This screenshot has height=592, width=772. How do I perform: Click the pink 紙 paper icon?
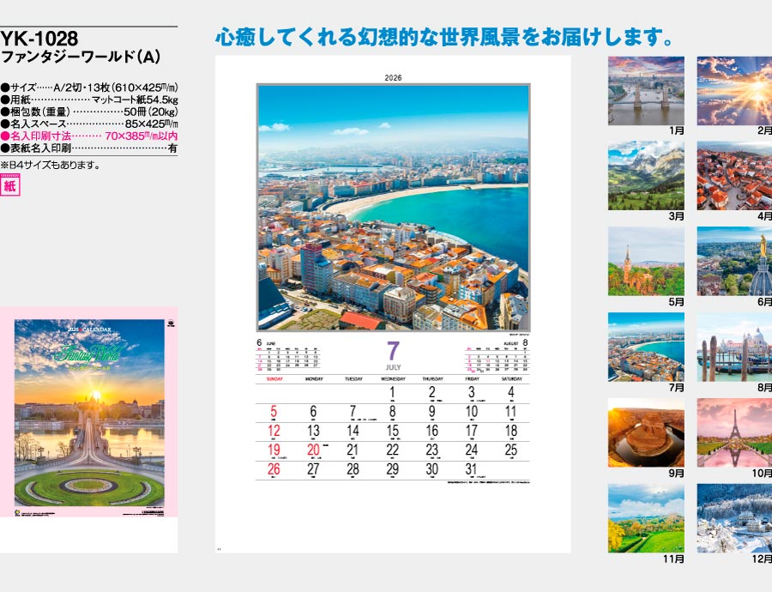coord(10,185)
